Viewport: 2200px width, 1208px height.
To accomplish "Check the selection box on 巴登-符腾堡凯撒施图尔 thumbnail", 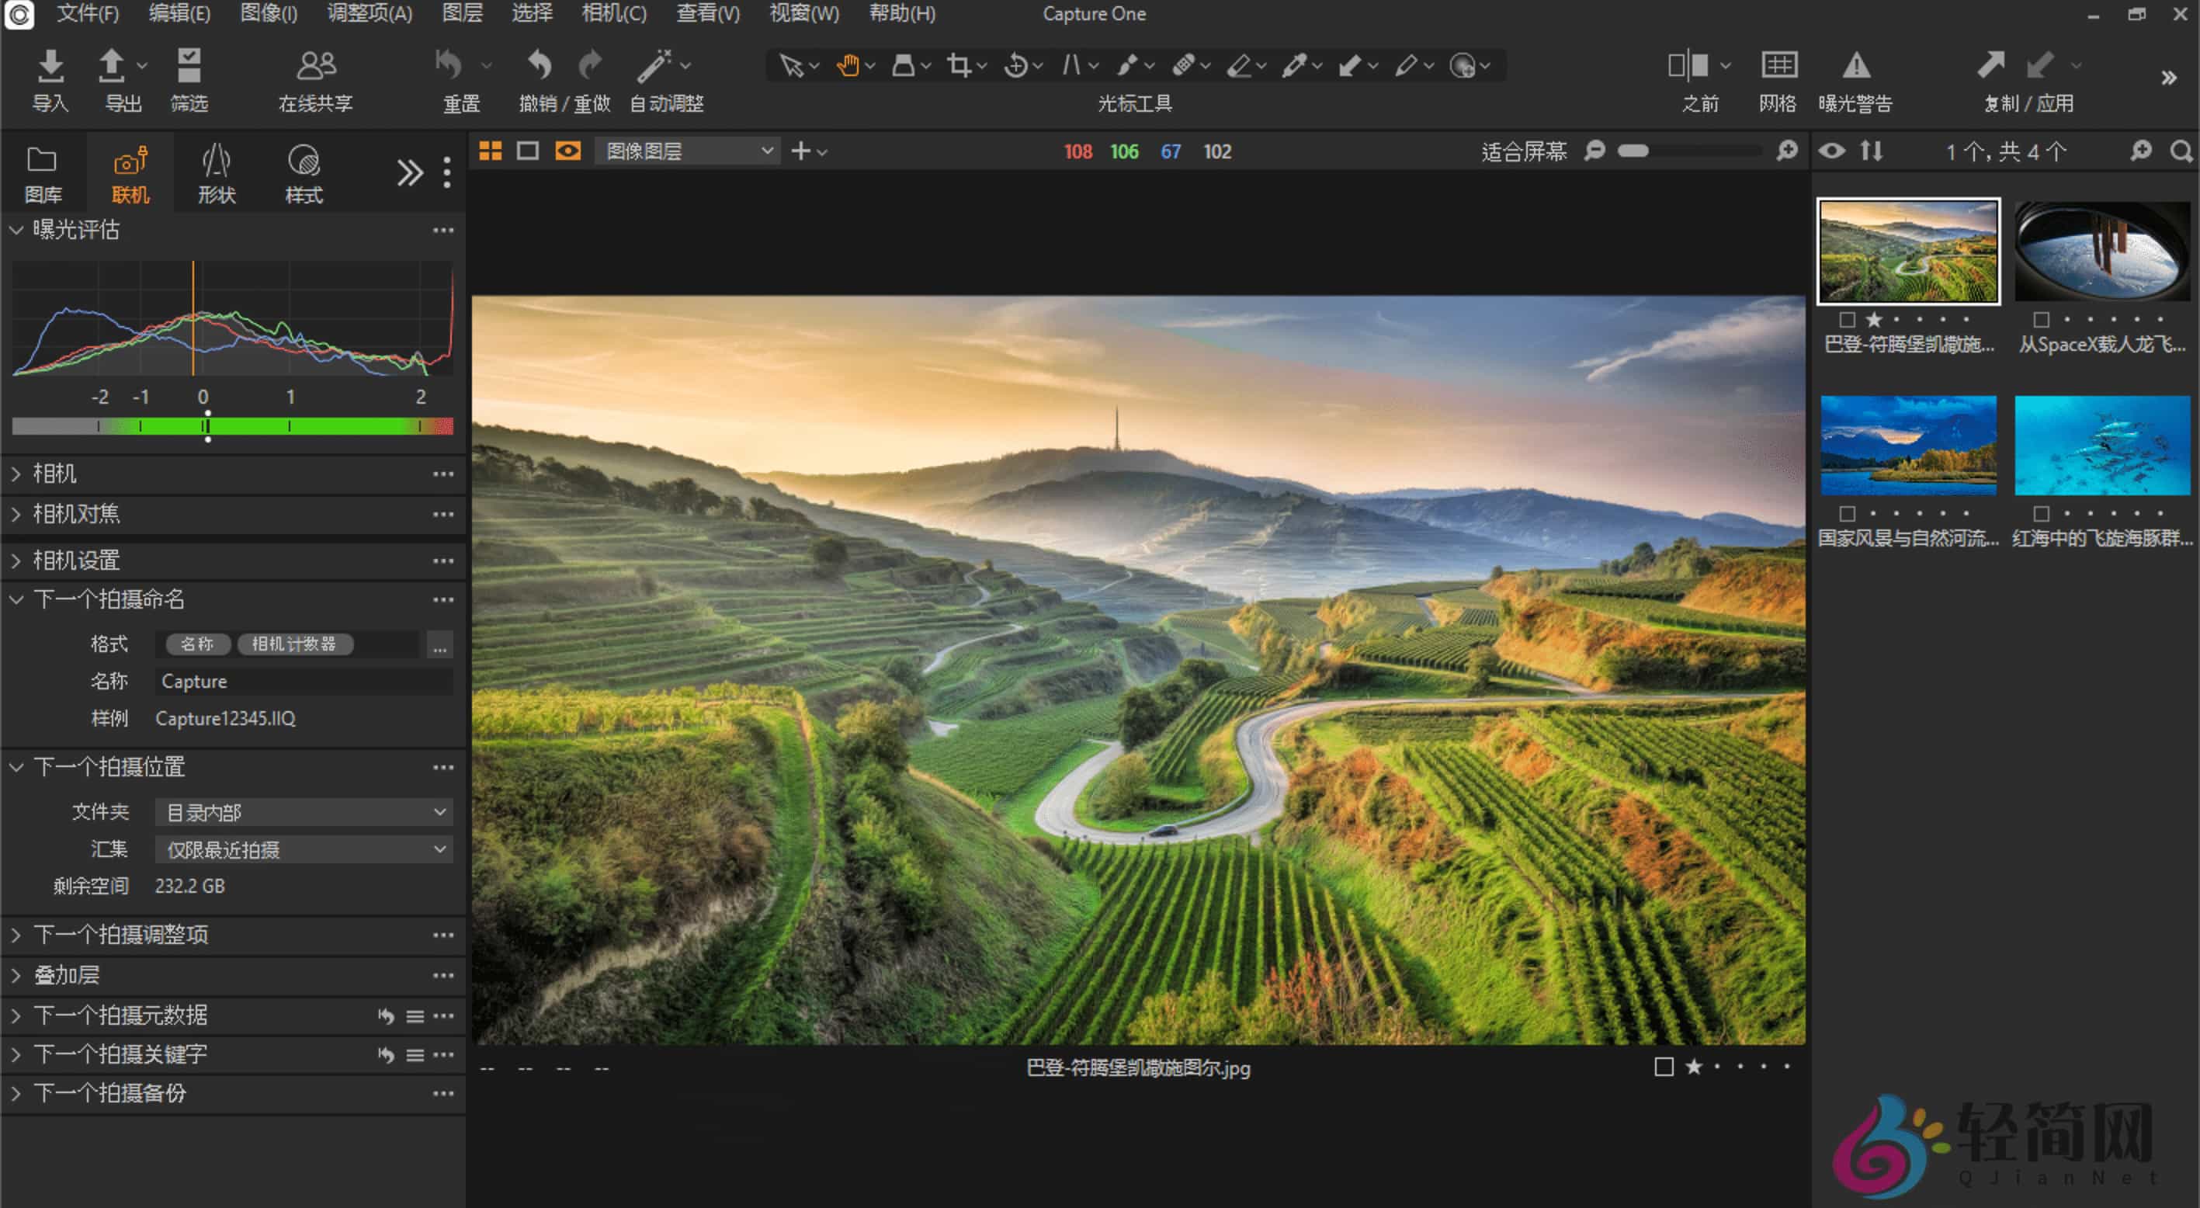I will (1848, 320).
